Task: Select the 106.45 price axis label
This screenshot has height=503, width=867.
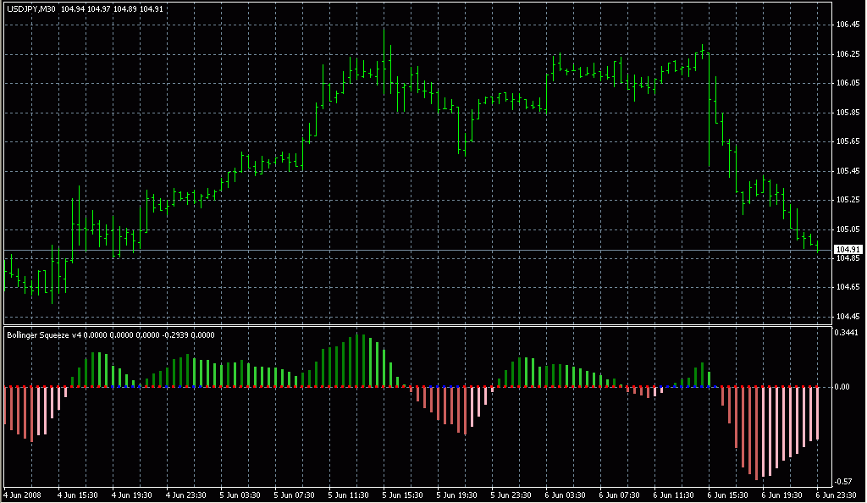Action: coord(848,25)
